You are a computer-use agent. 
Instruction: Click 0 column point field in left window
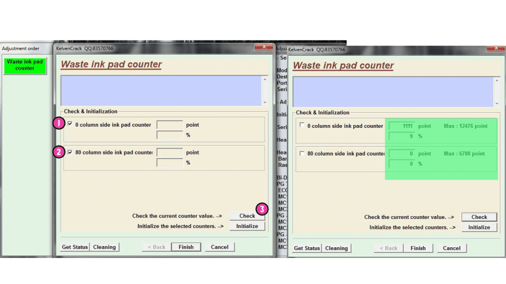pos(170,125)
